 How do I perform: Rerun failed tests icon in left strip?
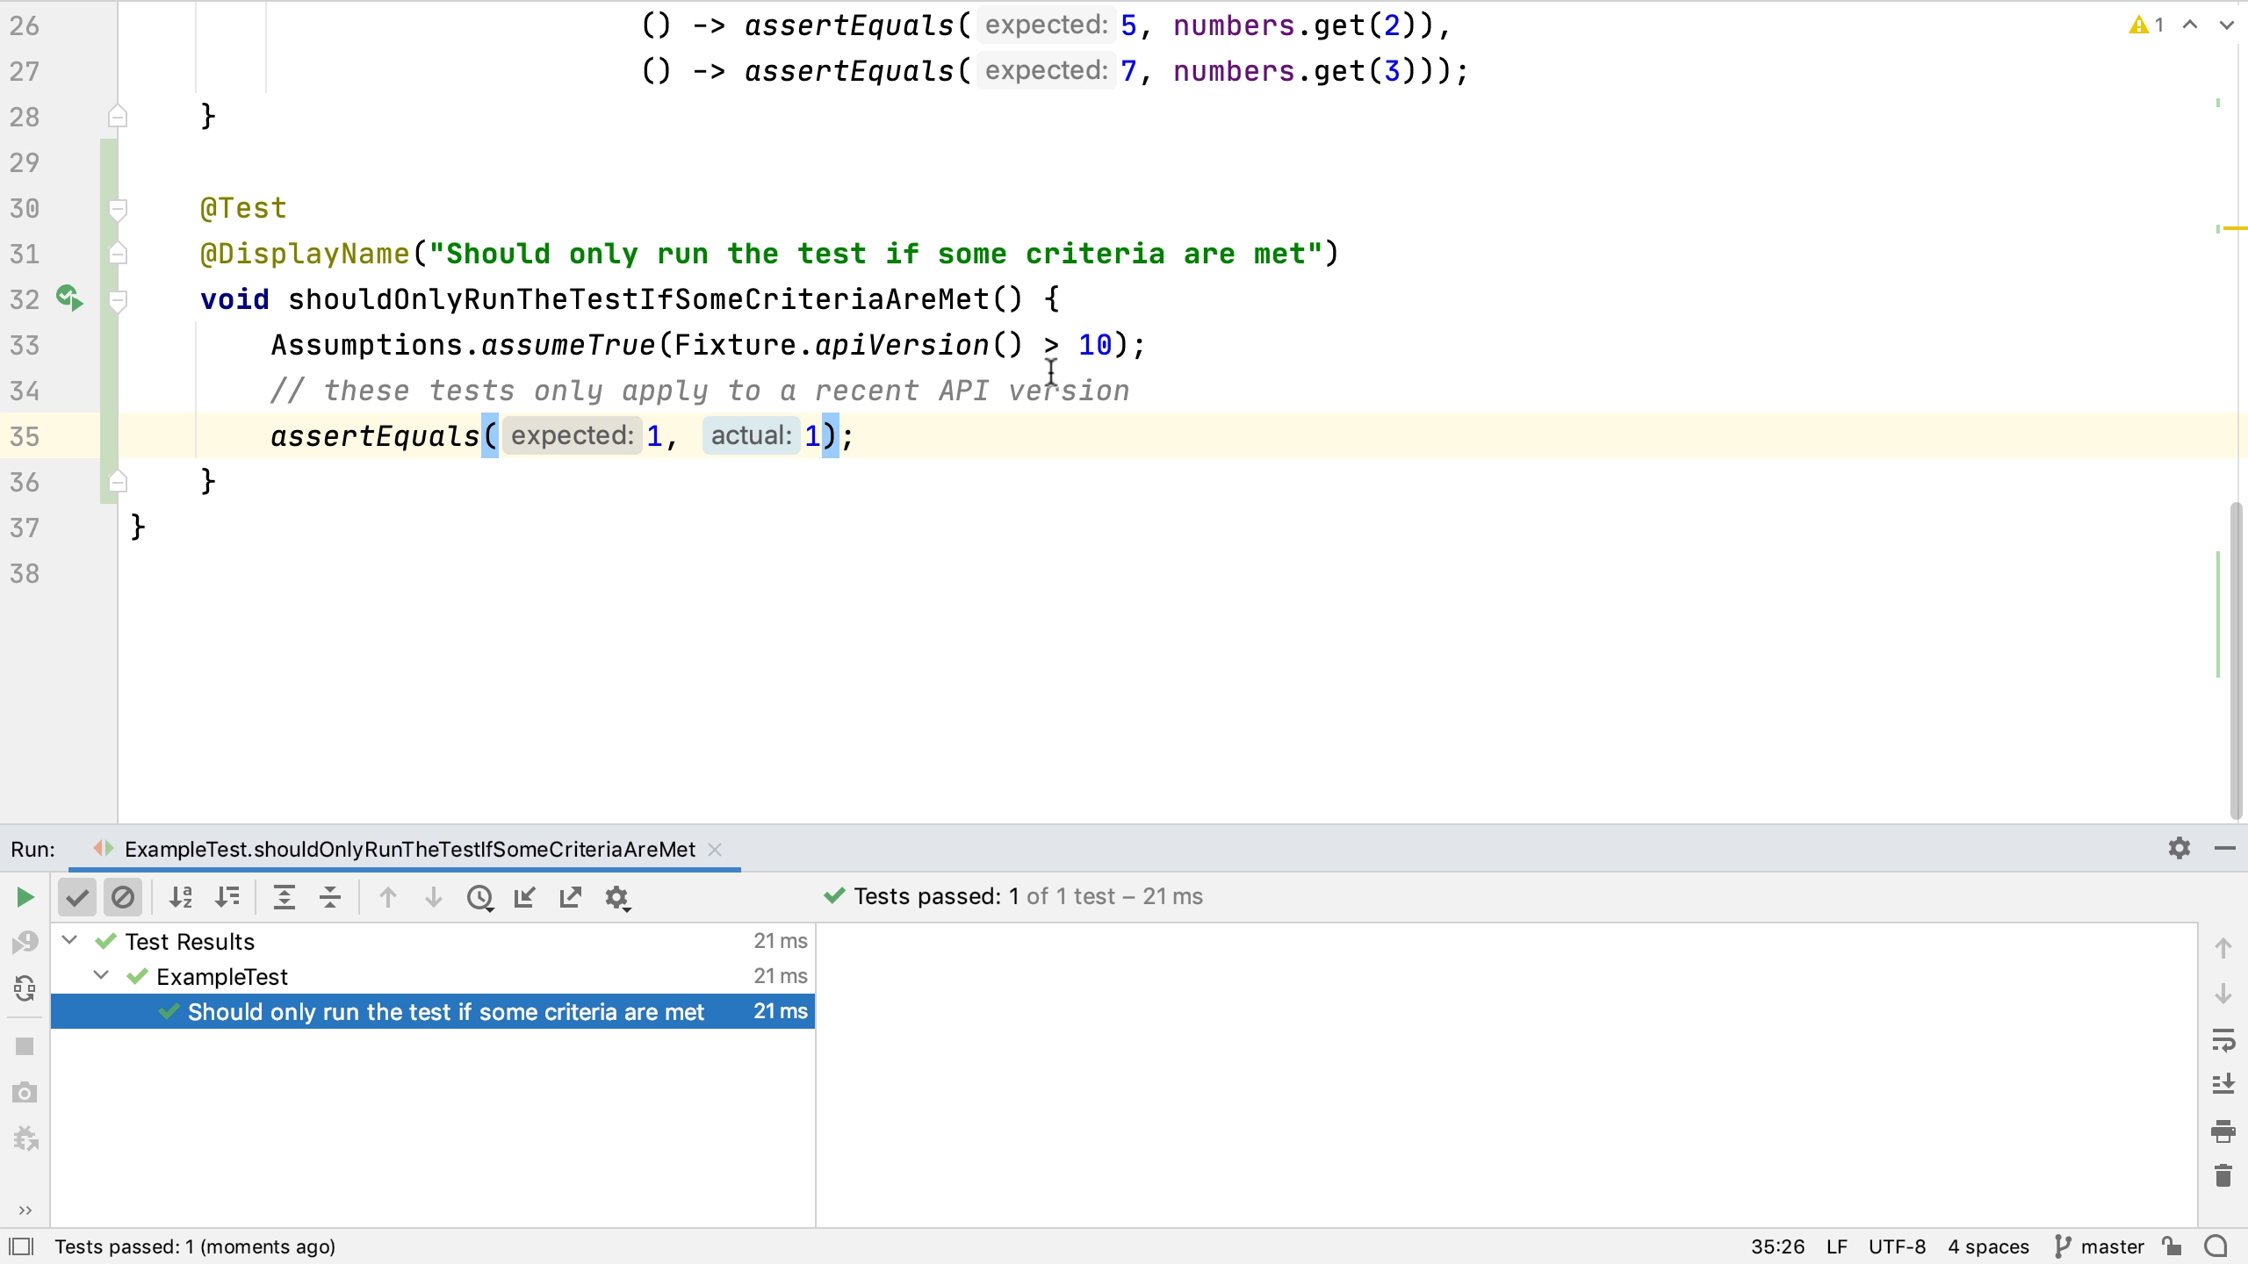pyautogui.click(x=25, y=943)
